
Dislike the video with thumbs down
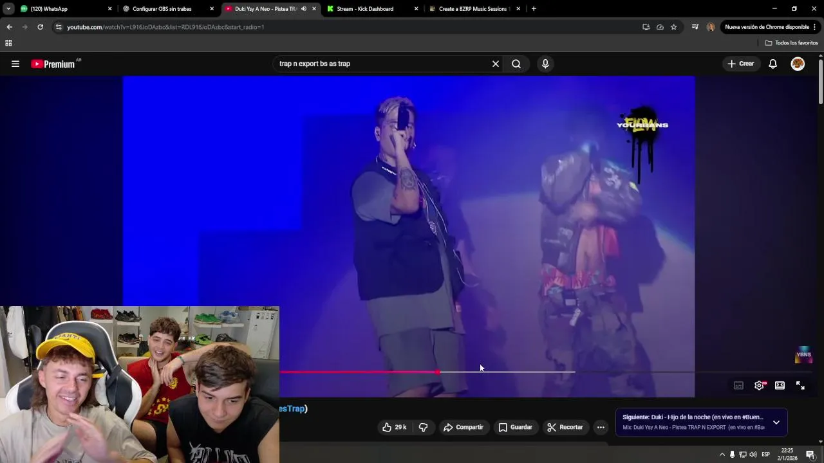tap(423, 427)
